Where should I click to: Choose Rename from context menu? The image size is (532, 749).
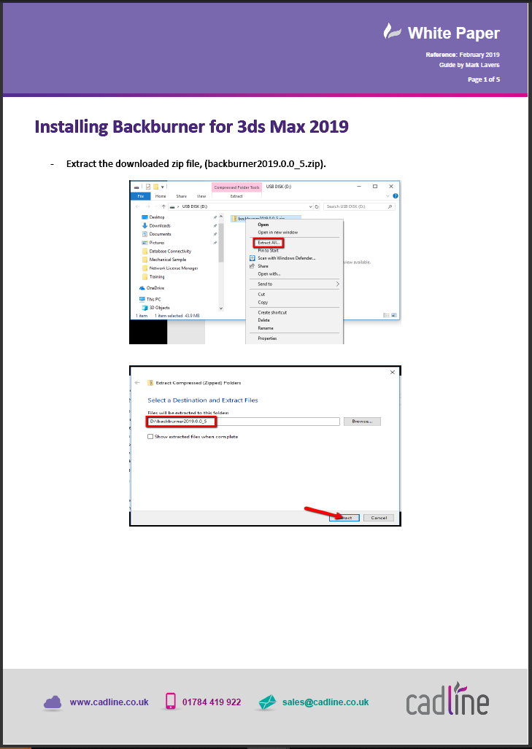pos(266,328)
